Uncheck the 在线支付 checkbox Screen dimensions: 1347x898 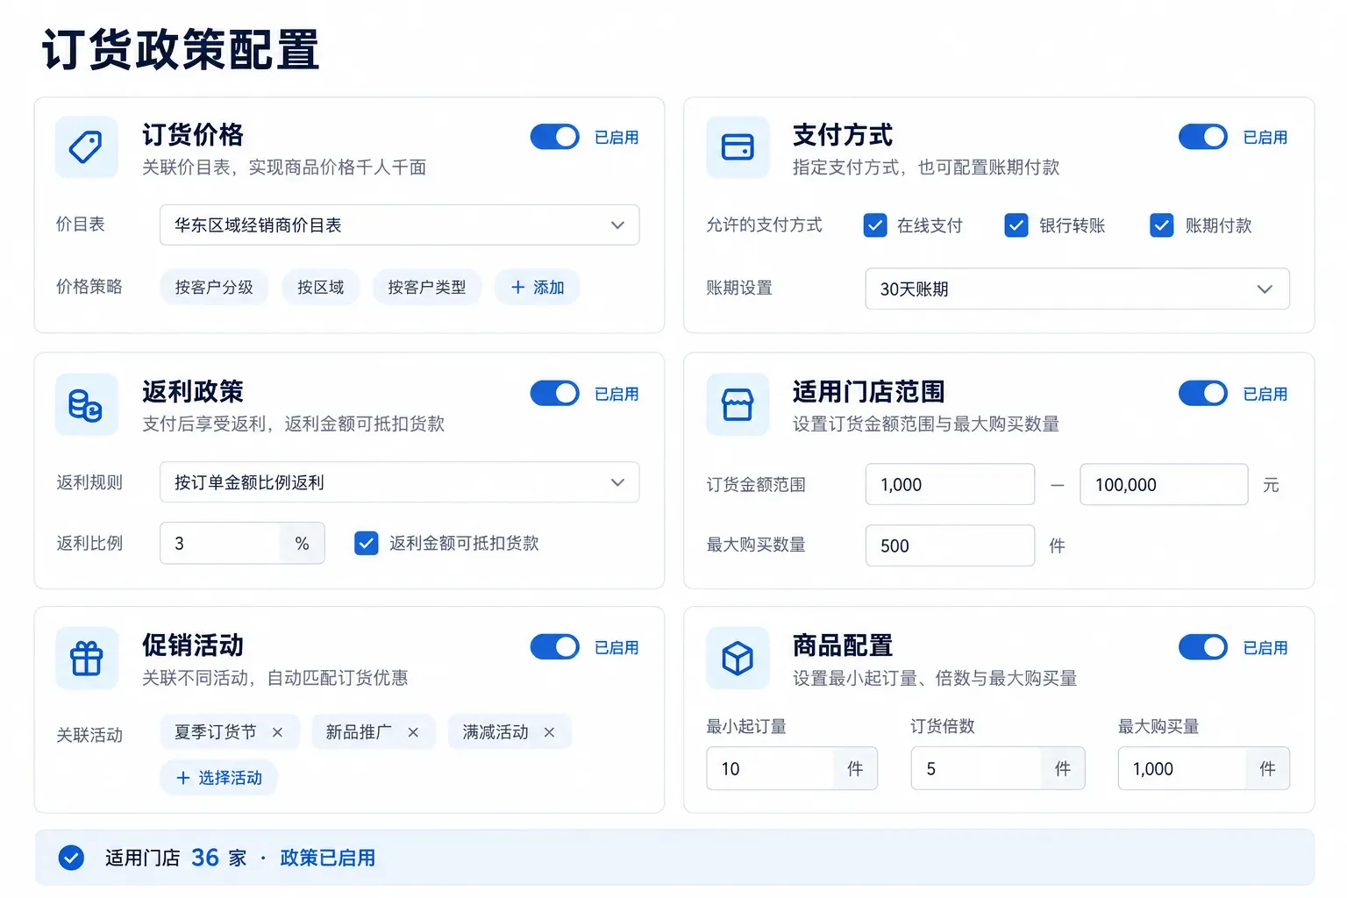875,225
